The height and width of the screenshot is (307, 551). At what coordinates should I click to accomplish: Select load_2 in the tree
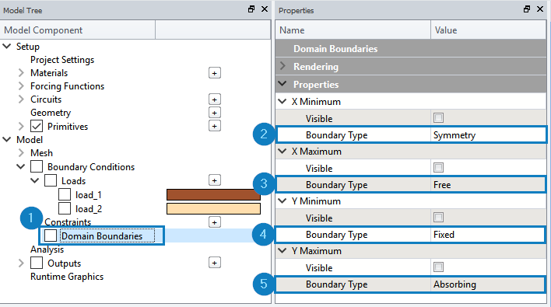88,209
